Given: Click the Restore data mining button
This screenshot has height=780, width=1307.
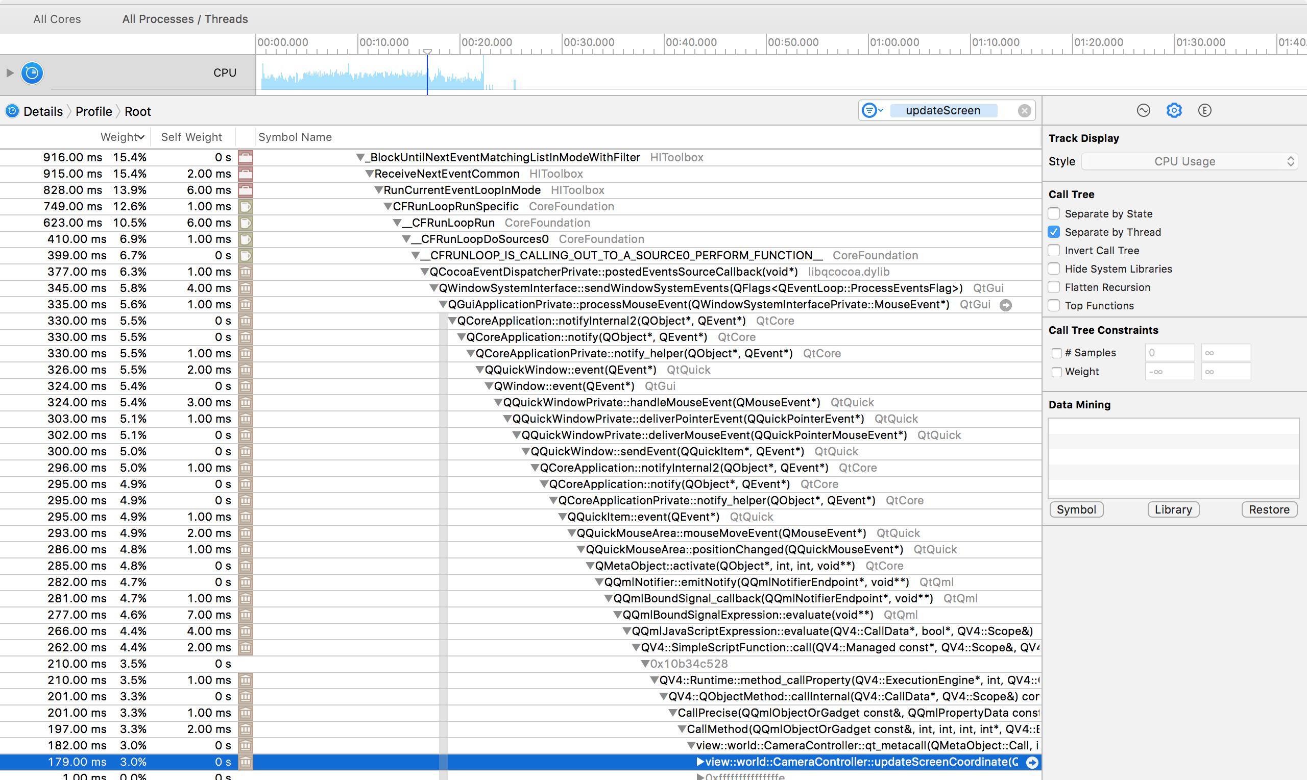Looking at the screenshot, I should (x=1269, y=509).
